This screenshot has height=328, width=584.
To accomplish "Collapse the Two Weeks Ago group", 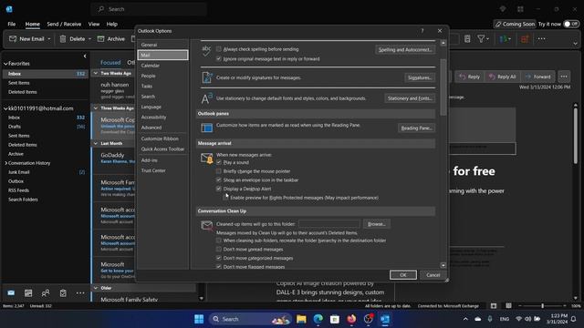I will pyautogui.click(x=96, y=73).
